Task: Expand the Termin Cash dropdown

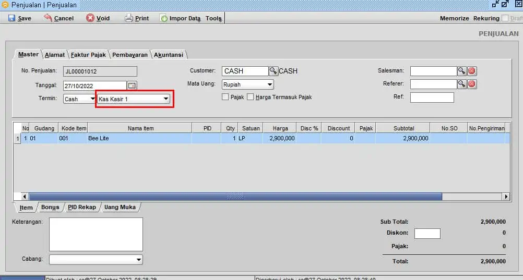Action: pos(92,99)
